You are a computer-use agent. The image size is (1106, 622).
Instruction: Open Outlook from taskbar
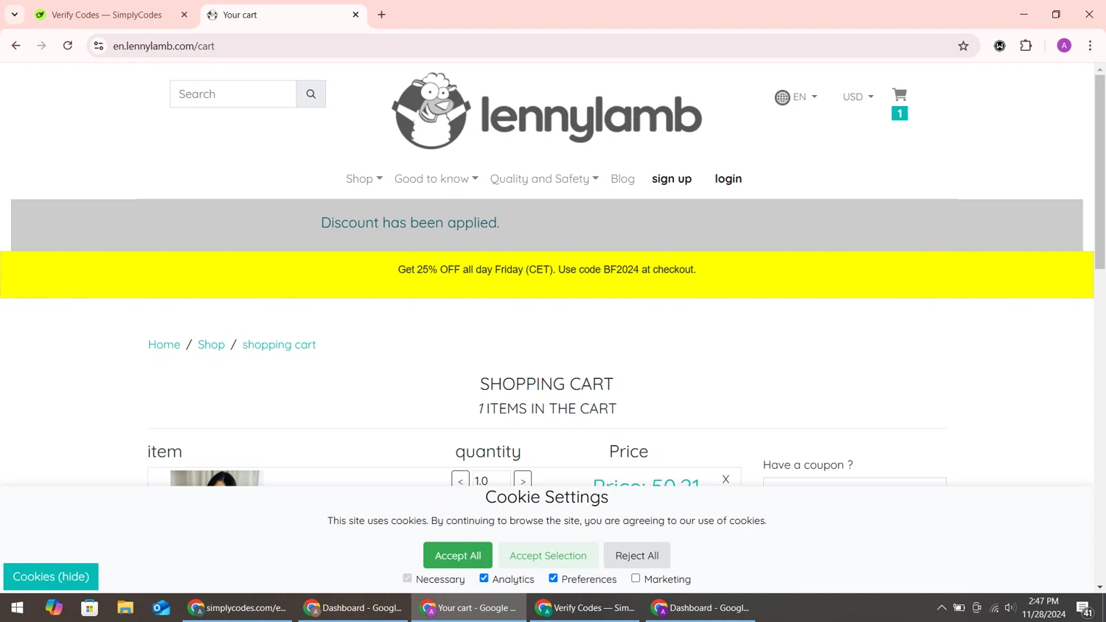161,608
